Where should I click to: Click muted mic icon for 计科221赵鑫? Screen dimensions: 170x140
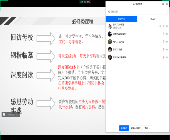click(163, 49)
